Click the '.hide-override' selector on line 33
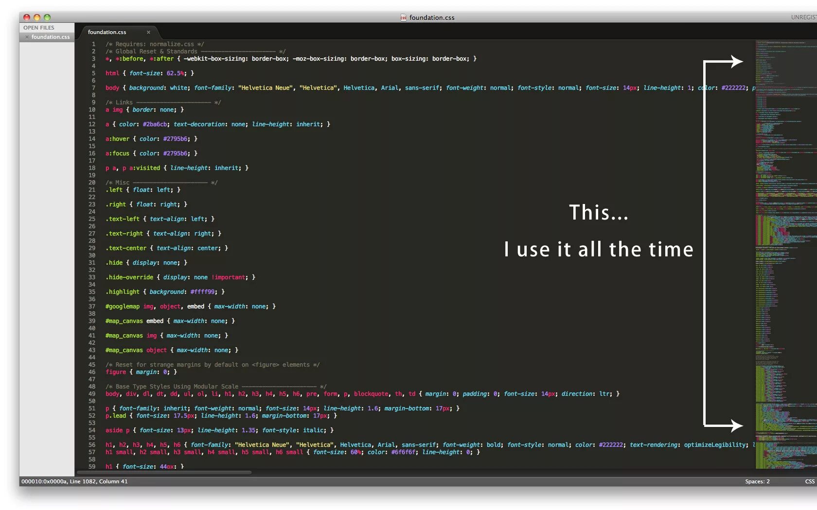The height and width of the screenshot is (510, 817). click(x=129, y=277)
